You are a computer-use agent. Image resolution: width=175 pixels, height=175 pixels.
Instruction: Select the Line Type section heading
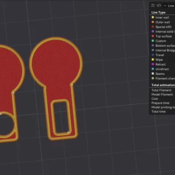[x=158, y=12]
